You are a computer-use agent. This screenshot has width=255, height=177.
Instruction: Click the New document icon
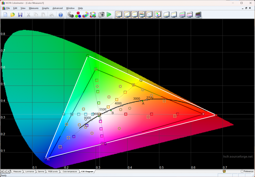(x=5, y=14)
